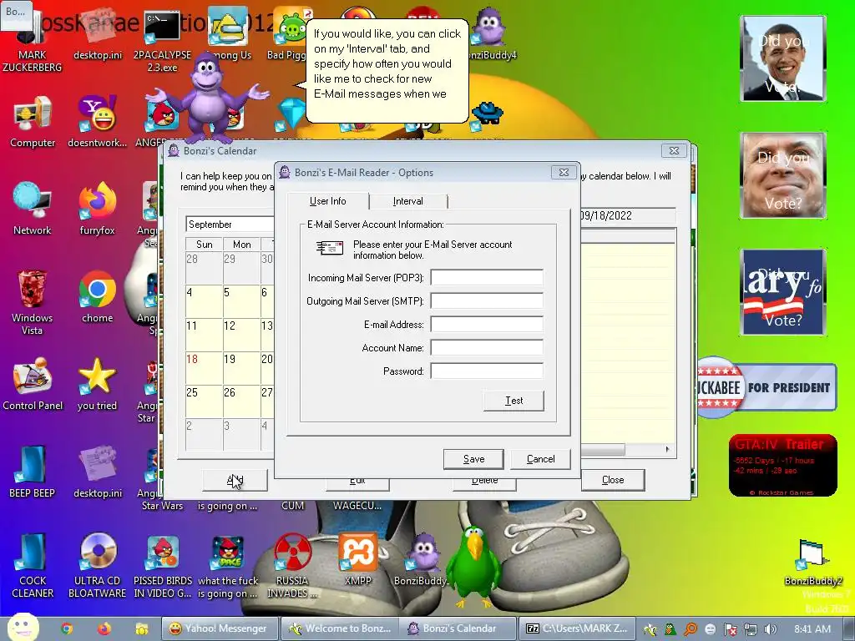Click the volume speaker tray icon
Image resolution: width=855 pixels, height=641 pixels.
tap(771, 629)
